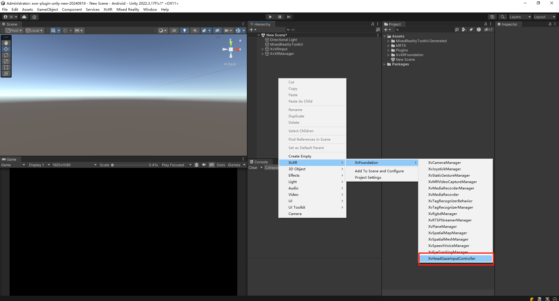The image size is (559, 301).
Task: Choose Add To Scene and Configure
Action: click(x=382, y=171)
